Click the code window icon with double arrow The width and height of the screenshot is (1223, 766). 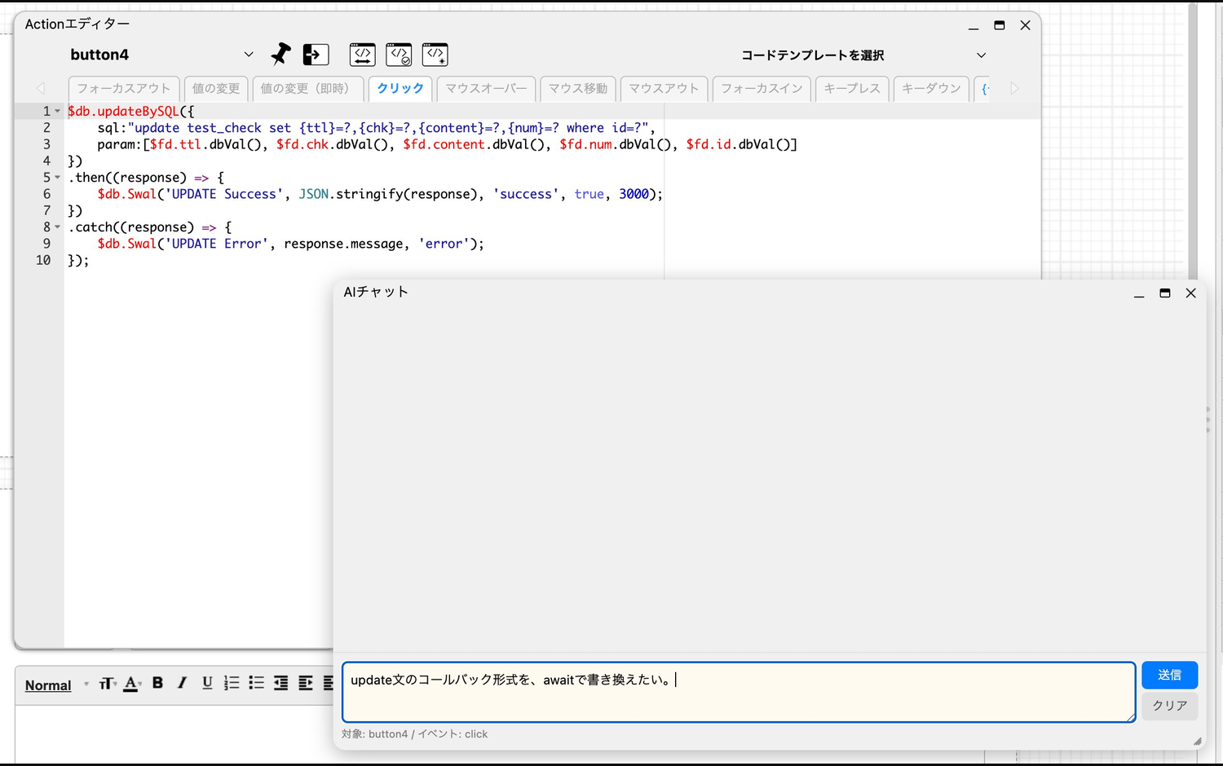coord(363,55)
